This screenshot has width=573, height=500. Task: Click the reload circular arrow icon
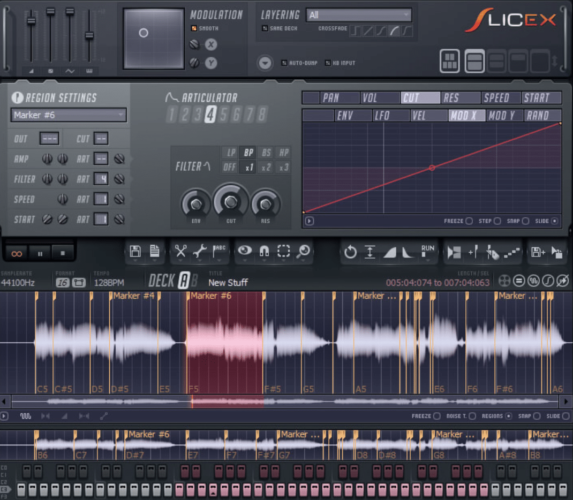pos(350,252)
